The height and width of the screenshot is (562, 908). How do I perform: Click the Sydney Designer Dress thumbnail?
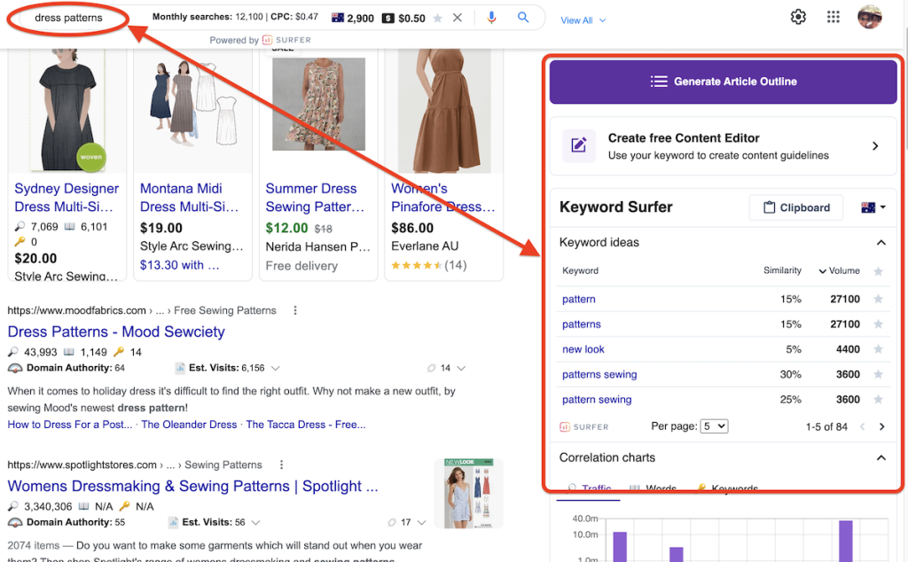[67, 111]
